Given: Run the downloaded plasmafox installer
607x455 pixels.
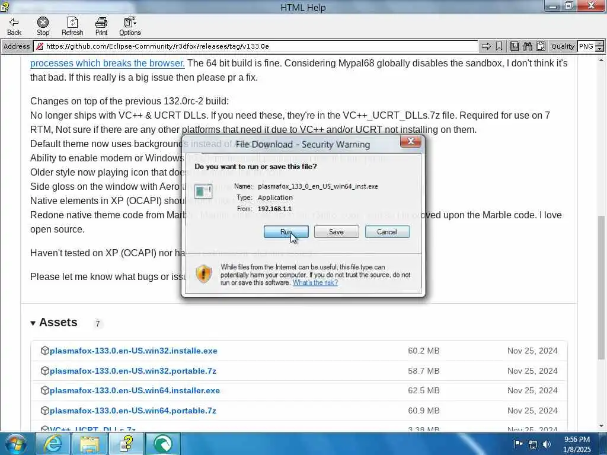Looking at the screenshot, I should (286, 232).
